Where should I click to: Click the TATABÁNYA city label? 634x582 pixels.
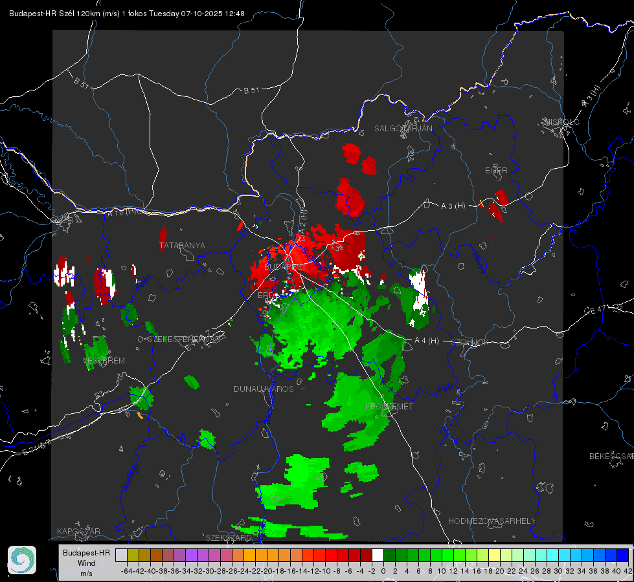[x=182, y=245]
